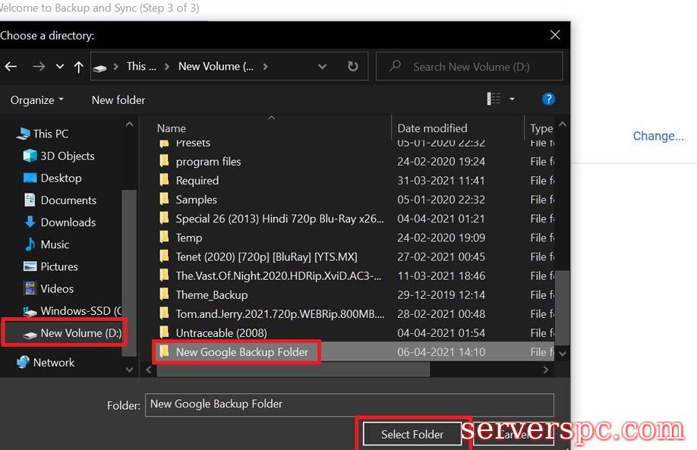Open 3D Objects in the sidebar
697x450 pixels.
click(x=67, y=156)
